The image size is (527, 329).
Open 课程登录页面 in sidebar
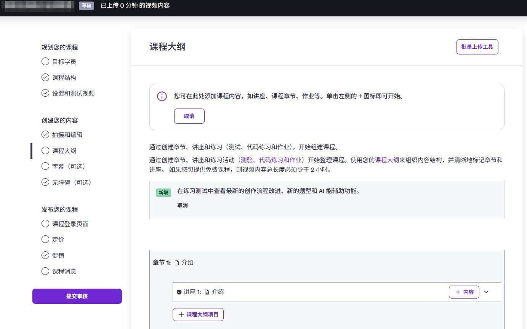(x=70, y=224)
